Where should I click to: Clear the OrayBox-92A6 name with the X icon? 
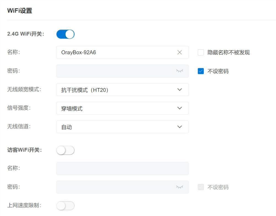point(180,52)
